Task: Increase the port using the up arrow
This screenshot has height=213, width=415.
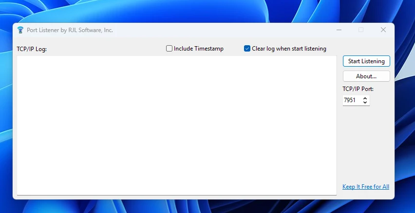Action: pyautogui.click(x=365, y=98)
